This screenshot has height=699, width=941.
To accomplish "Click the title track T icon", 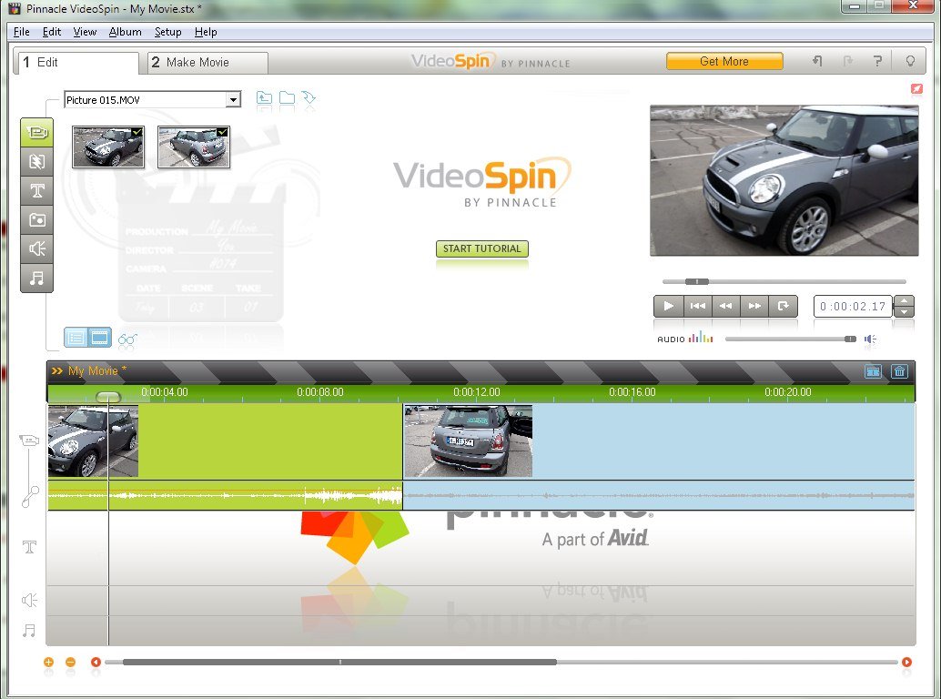I will coord(29,547).
